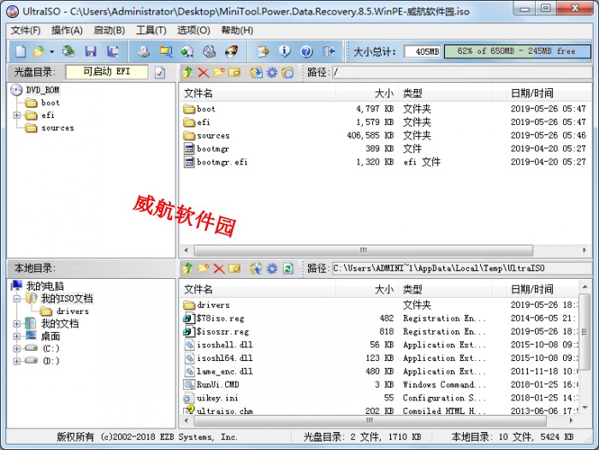599x450 pixels.
Task: Click the gear icon in disc toolbar
Action: (x=271, y=72)
